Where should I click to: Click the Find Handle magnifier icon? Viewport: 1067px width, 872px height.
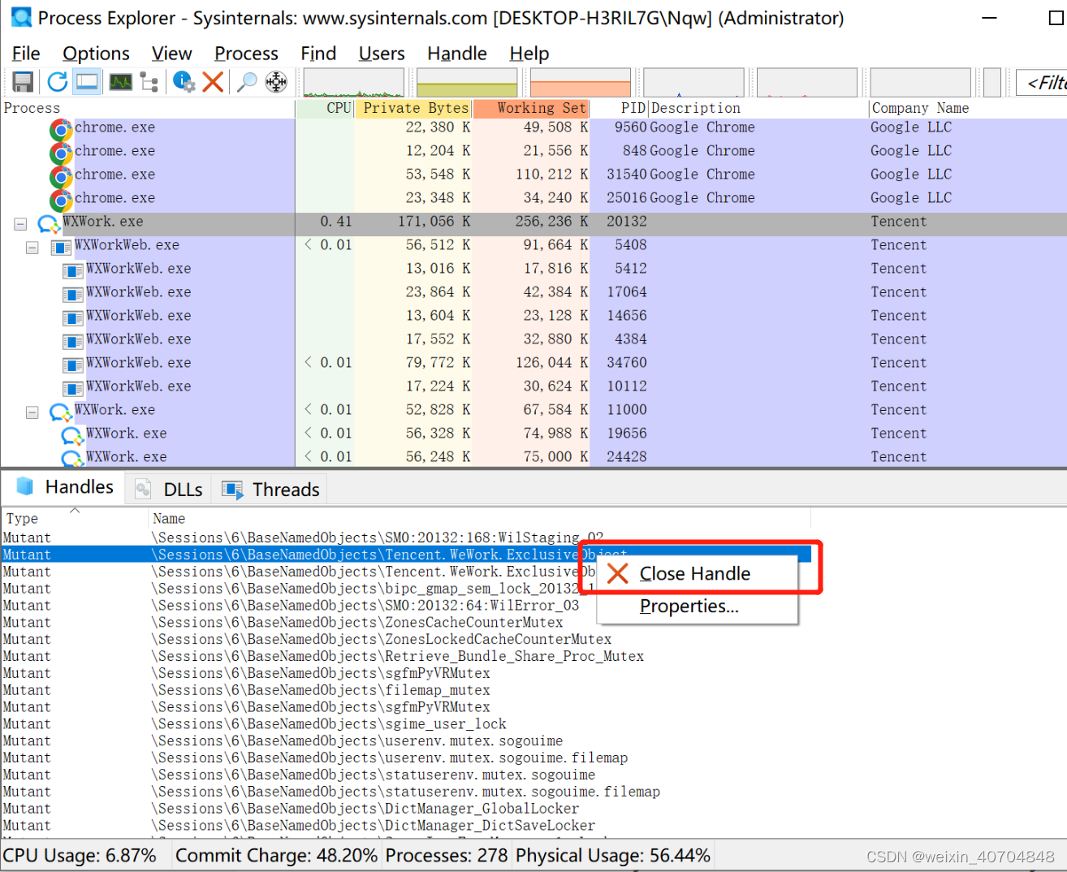pos(247,82)
